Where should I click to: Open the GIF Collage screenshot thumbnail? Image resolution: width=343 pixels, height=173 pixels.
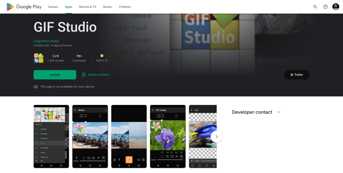click(x=168, y=136)
